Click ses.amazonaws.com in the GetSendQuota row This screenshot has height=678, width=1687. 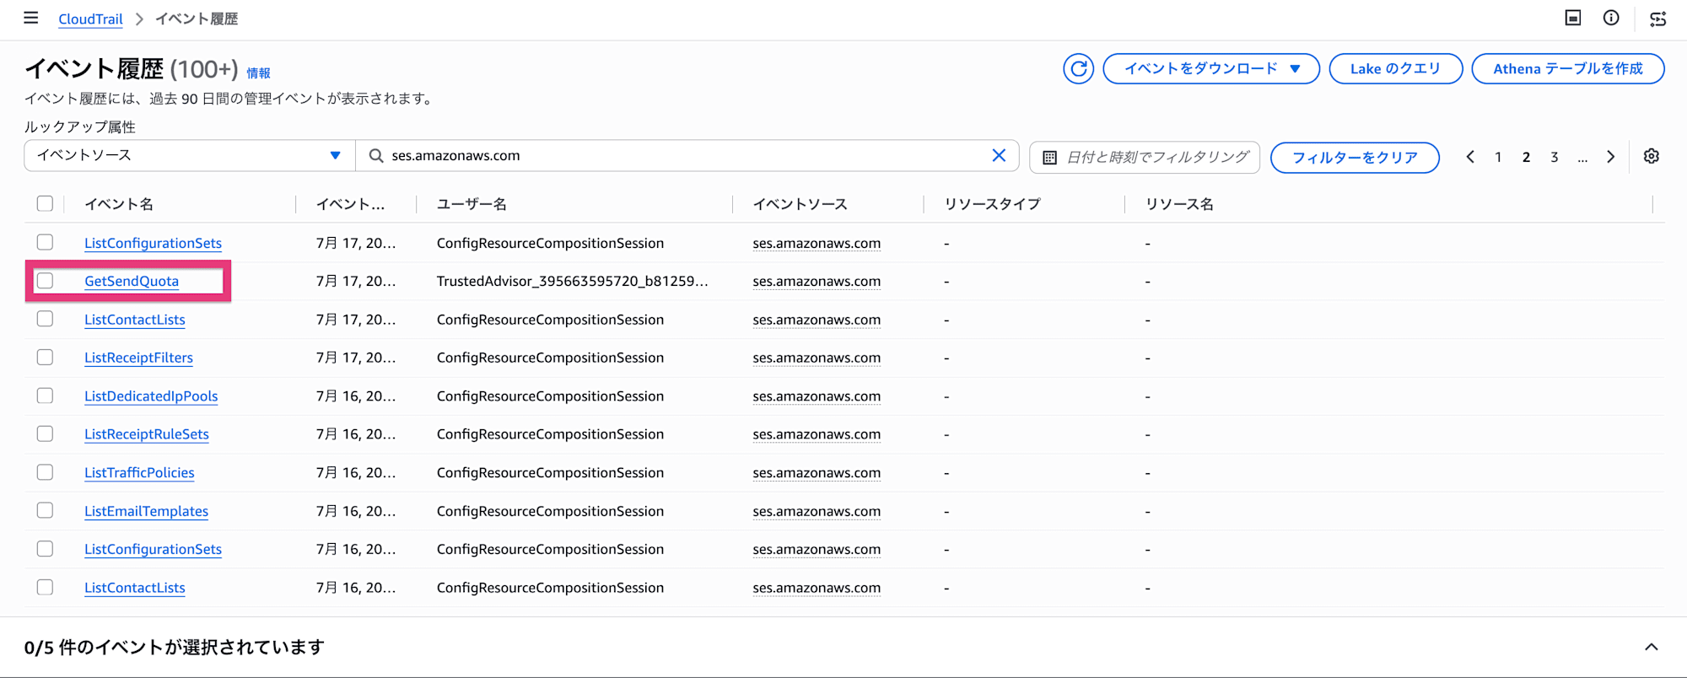point(817,281)
